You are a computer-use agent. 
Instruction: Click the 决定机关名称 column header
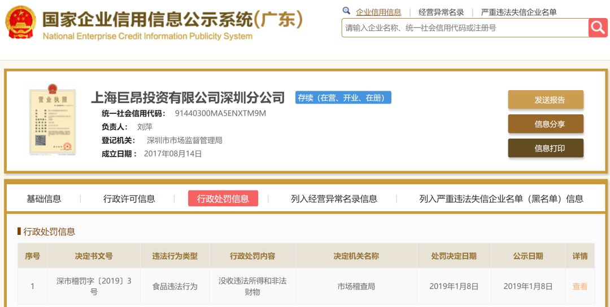(x=356, y=256)
